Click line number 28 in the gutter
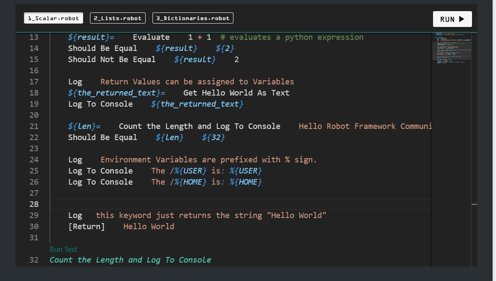Viewport: 496px width, 281px height. [34, 204]
